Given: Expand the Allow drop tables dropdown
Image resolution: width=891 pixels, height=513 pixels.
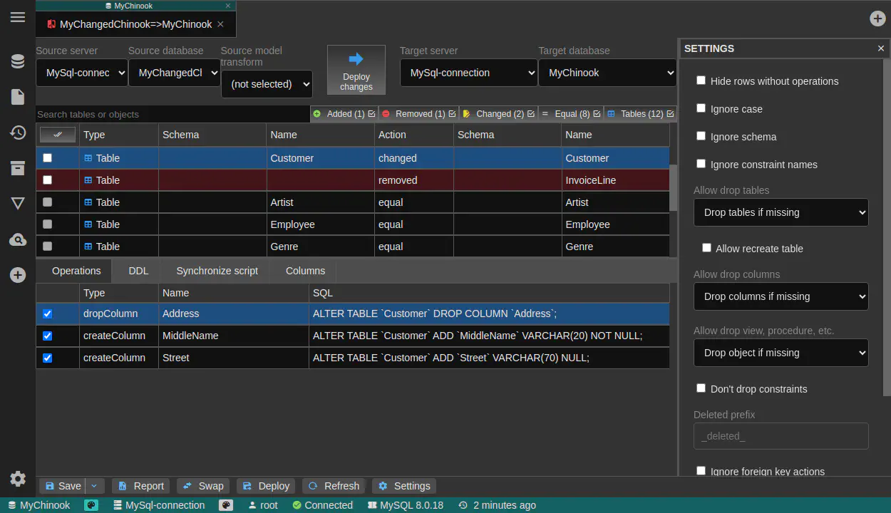Looking at the screenshot, I should 781,212.
